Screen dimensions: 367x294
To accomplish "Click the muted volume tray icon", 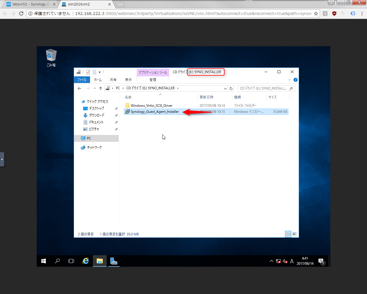I will click(x=285, y=261).
